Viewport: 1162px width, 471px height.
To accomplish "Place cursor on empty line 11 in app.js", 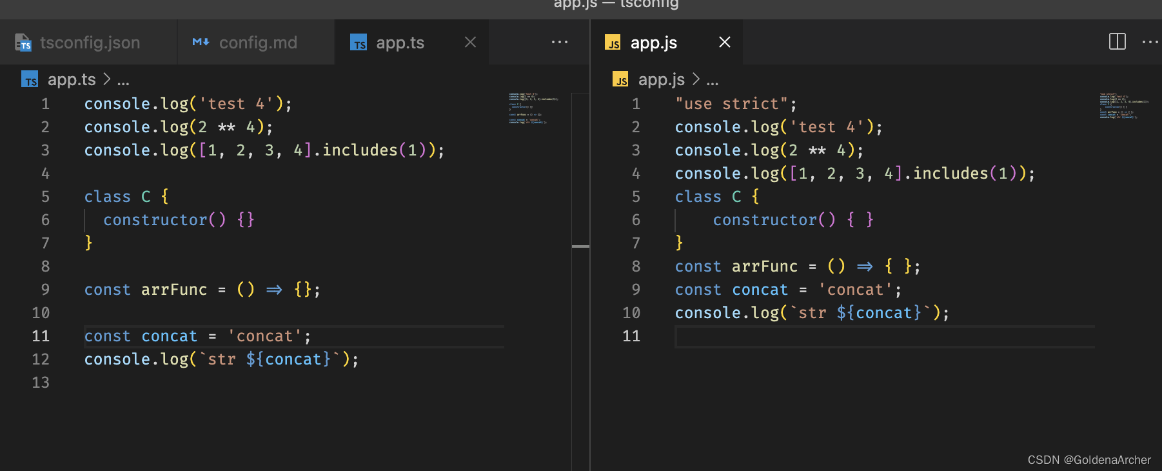I will [885, 336].
